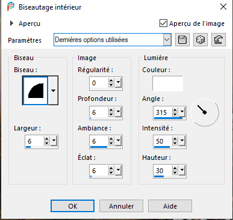The image size is (233, 220).
Task: Toggle the Aperçu de l'image checkbox
Action: click(x=163, y=23)
